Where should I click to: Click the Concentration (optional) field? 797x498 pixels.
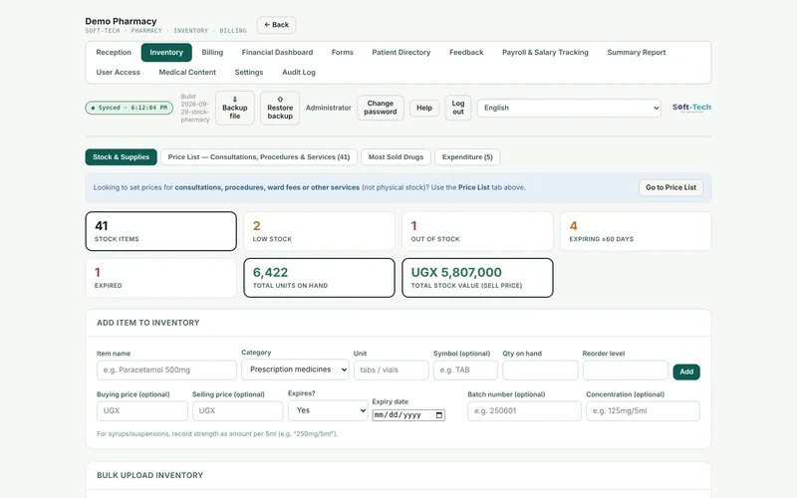coord(643,410)
